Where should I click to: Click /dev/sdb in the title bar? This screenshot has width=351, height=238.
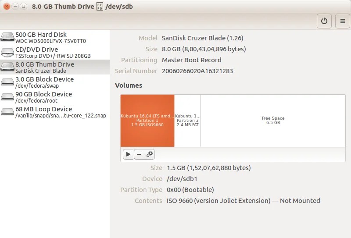(119, 7)
